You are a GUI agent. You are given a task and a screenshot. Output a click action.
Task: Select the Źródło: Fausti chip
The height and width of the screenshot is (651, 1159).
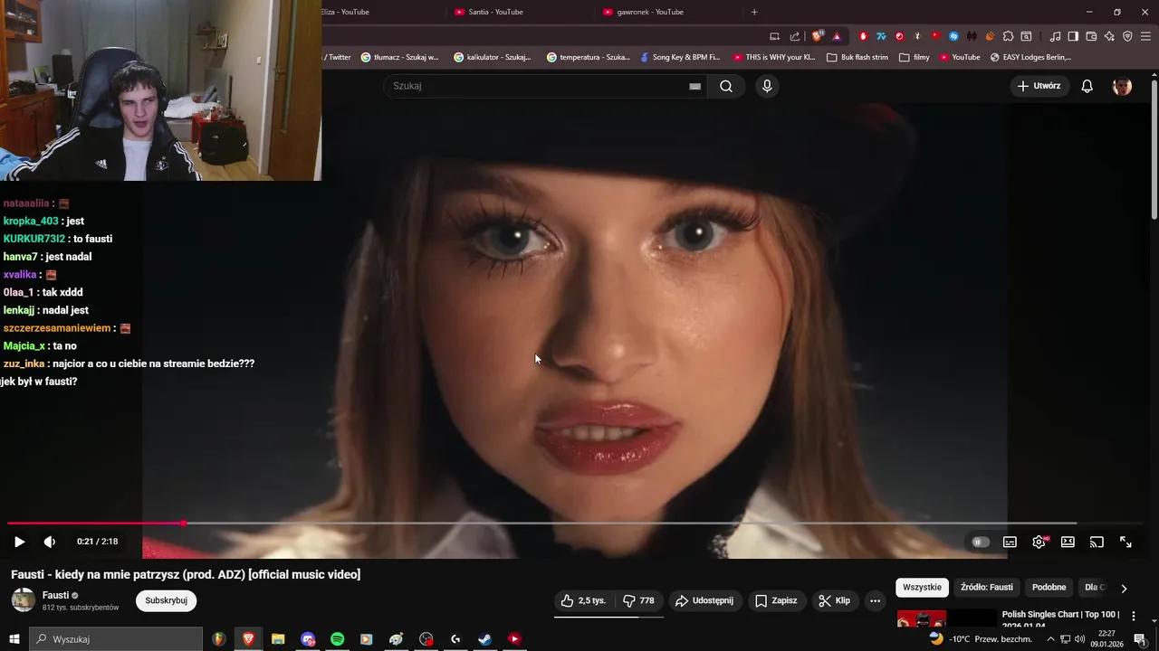tap(986, 588)
